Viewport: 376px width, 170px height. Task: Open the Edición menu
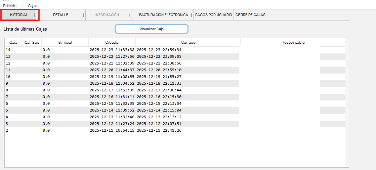(x=10, y=6)
